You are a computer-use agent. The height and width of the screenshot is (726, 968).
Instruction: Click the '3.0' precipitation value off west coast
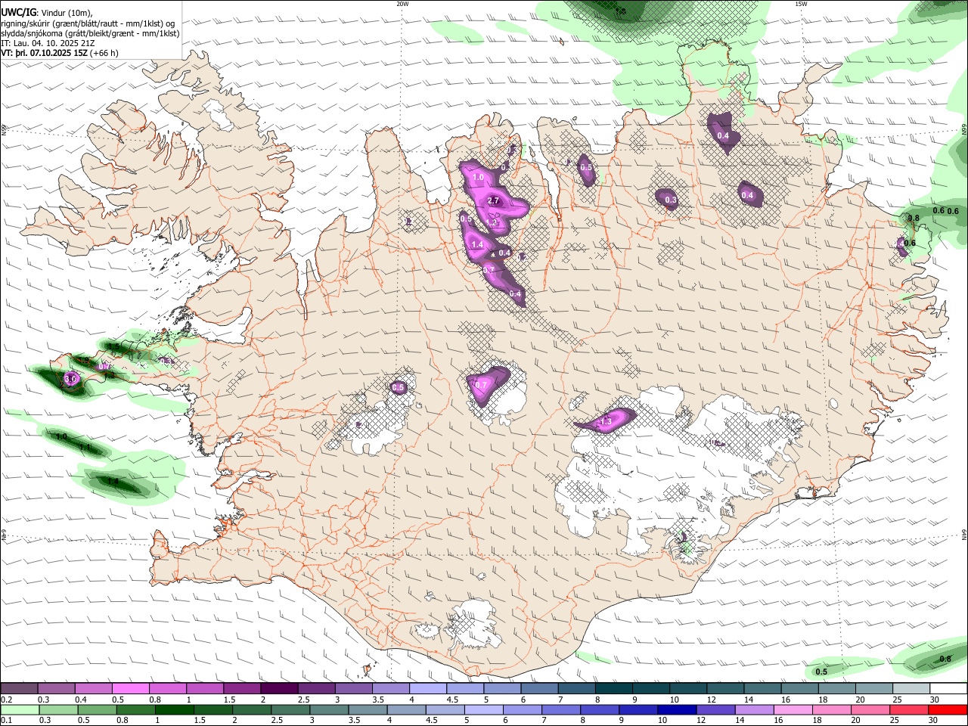[71, 378]
